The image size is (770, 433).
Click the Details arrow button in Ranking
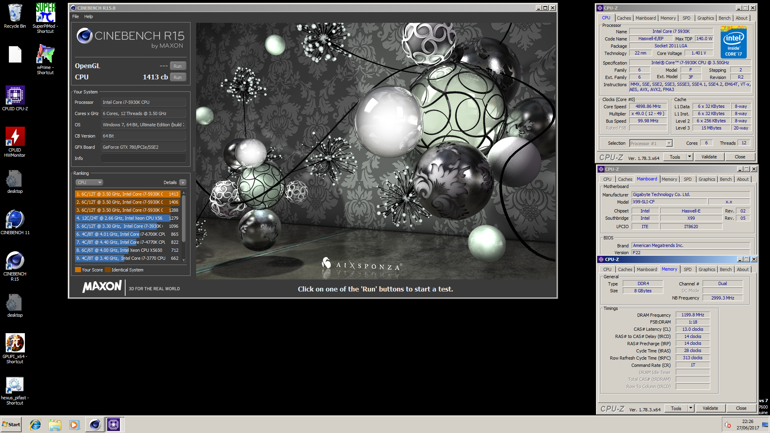pos(183,182)
